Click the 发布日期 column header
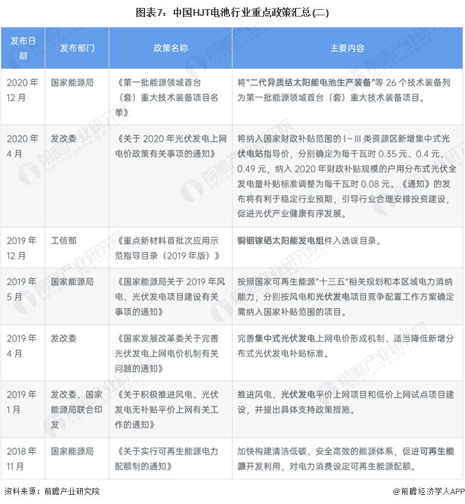This screenshot has width=465, height=504. click(x=23, y=48)
